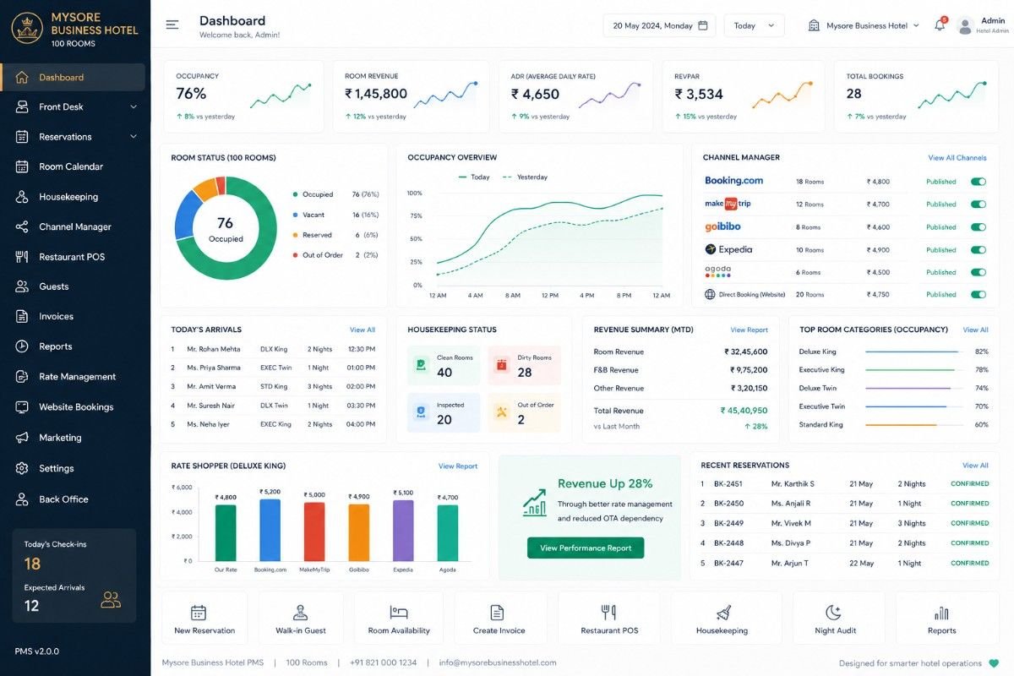The height and width of the screenshot is (676, 1014).
Task: Click the Walk-in Guest icon
Action: pos(300,613)
